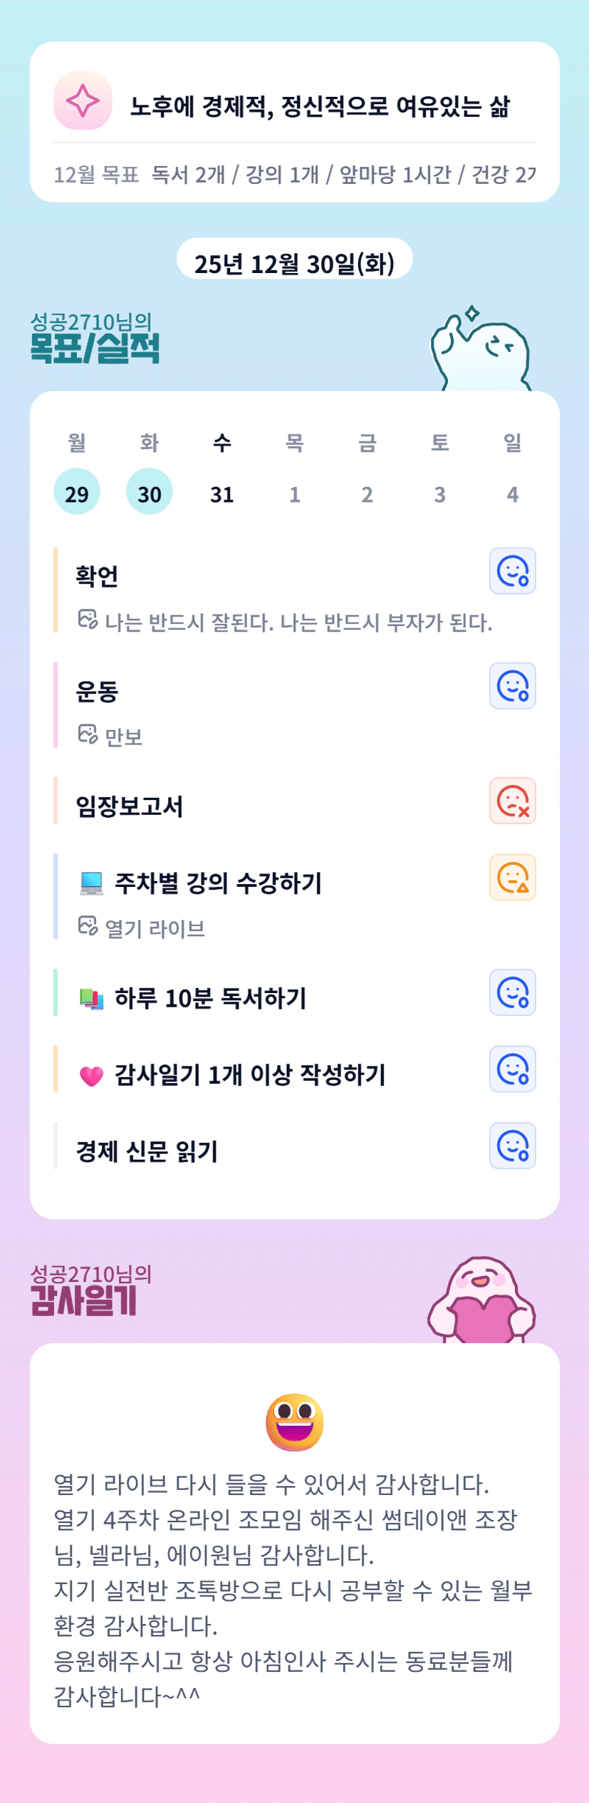
Task: Select Wednesday 31 in the week calendar
Action: pos(222,492)
